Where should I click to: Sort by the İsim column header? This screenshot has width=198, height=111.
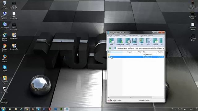115,52
